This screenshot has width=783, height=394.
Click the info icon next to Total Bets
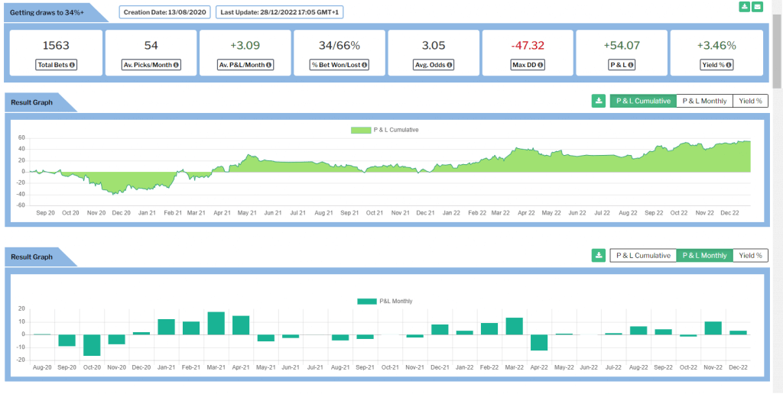72,65
